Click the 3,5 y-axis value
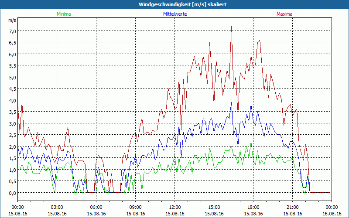The height and width of the screenshot is (218, 349). pyautogui.click(x=13, y=112)
